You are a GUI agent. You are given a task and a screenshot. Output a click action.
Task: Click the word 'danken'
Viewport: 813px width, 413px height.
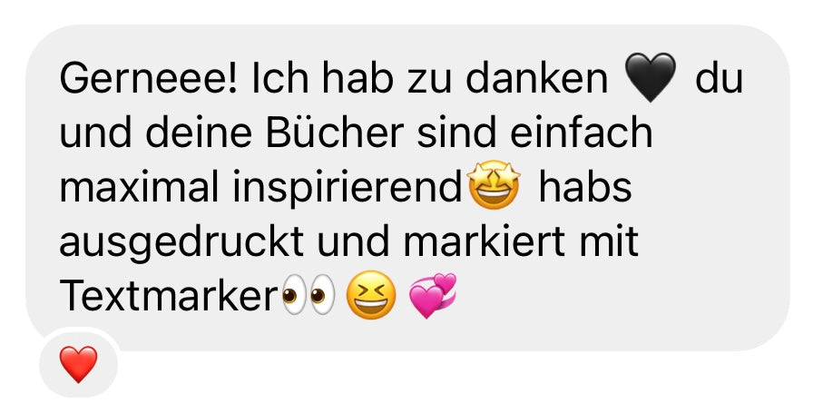pos(536,79)
